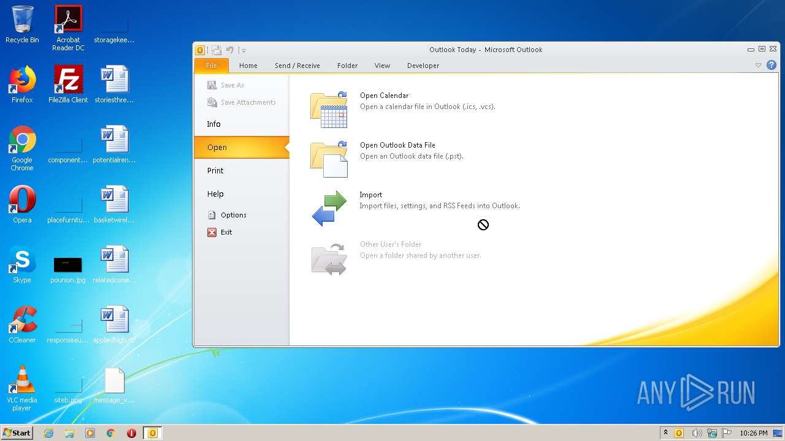Go to the View ribbon tab
Viewport: 785px width, 441px height.
pyautogui.click(x=382, y=66)
